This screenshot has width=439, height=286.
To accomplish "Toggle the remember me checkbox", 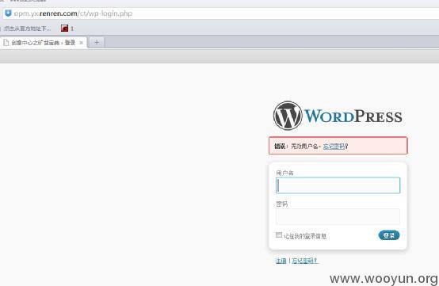I will 279,235.
